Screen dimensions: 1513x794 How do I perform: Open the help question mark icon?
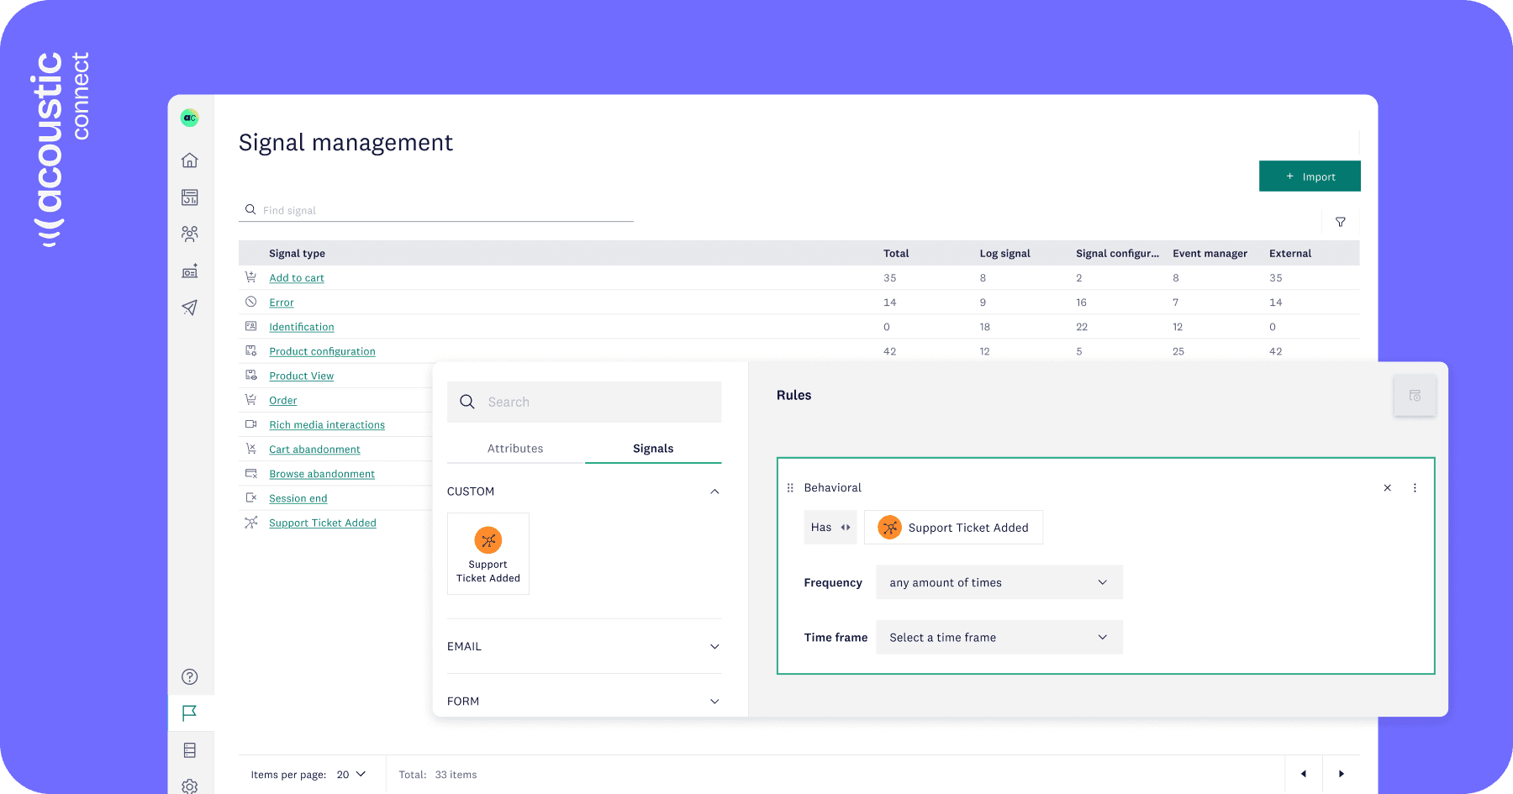click(190, 677)
